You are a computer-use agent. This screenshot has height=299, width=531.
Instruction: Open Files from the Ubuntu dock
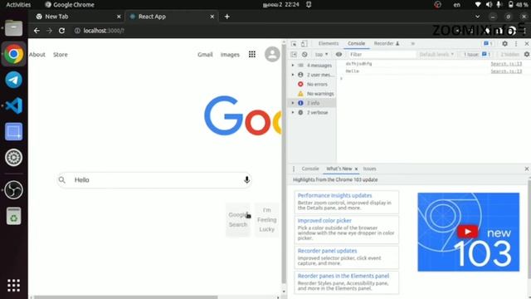(x=13, y=27)
